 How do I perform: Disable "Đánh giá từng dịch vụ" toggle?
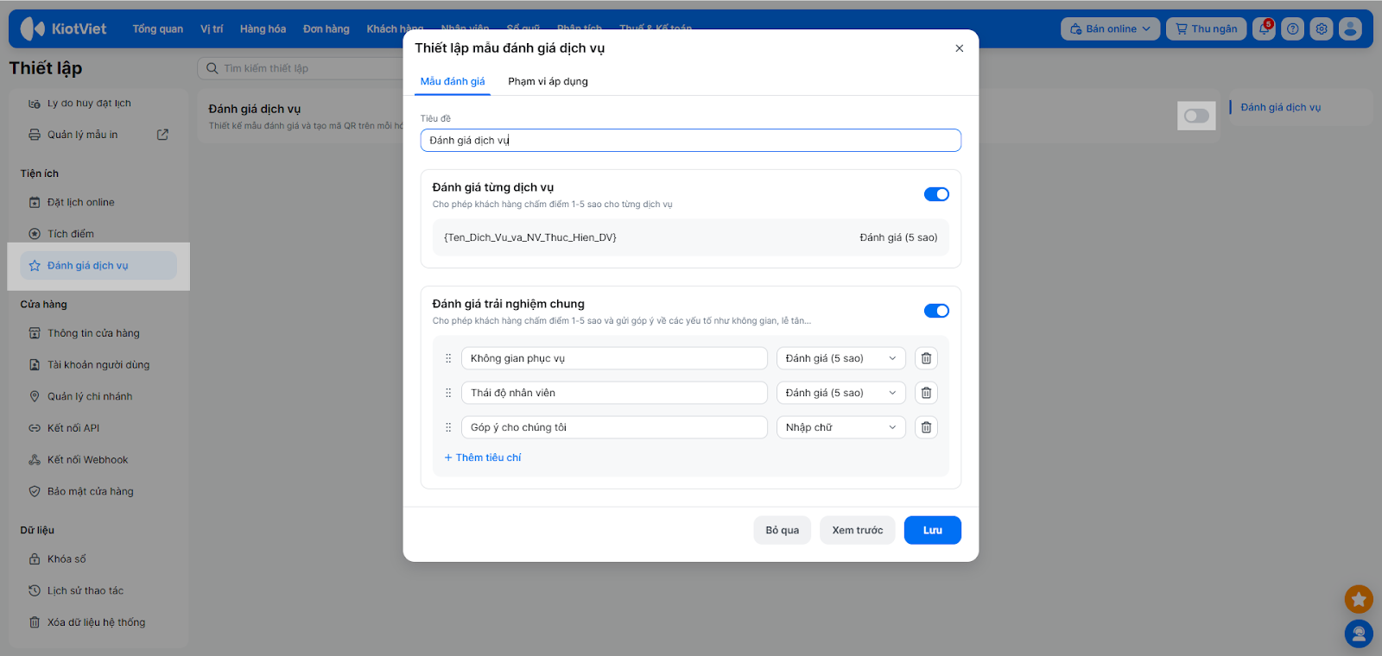click(936, 194)
